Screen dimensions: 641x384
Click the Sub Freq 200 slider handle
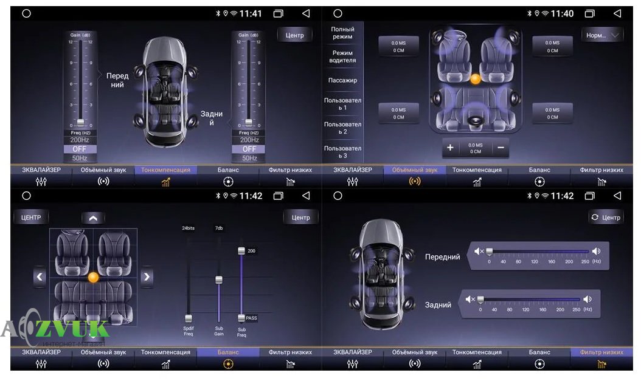[x=241, y=250]
